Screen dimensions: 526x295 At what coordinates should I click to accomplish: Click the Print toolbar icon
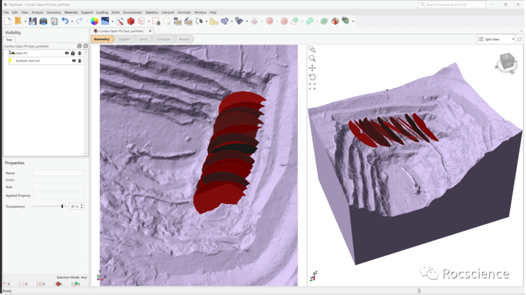tap(43, 21)
